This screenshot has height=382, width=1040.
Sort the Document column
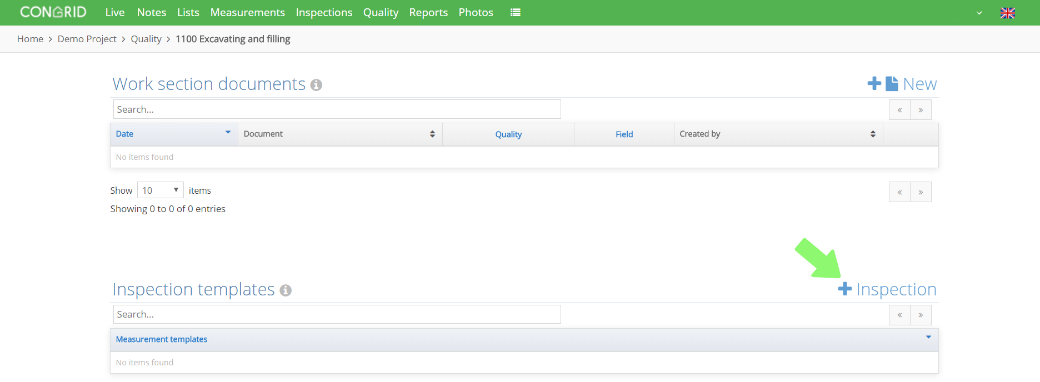click(x=432, y=134)
